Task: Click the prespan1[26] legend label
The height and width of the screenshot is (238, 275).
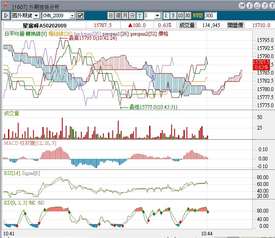Action: coord(116,34)
